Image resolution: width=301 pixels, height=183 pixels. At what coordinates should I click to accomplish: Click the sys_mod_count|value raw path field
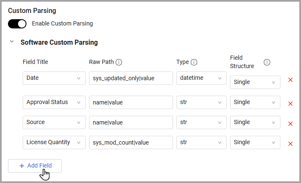[x=131, y=142]
